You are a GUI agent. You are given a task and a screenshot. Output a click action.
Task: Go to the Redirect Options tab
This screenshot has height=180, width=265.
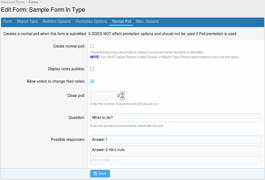[x=56, y=22]
